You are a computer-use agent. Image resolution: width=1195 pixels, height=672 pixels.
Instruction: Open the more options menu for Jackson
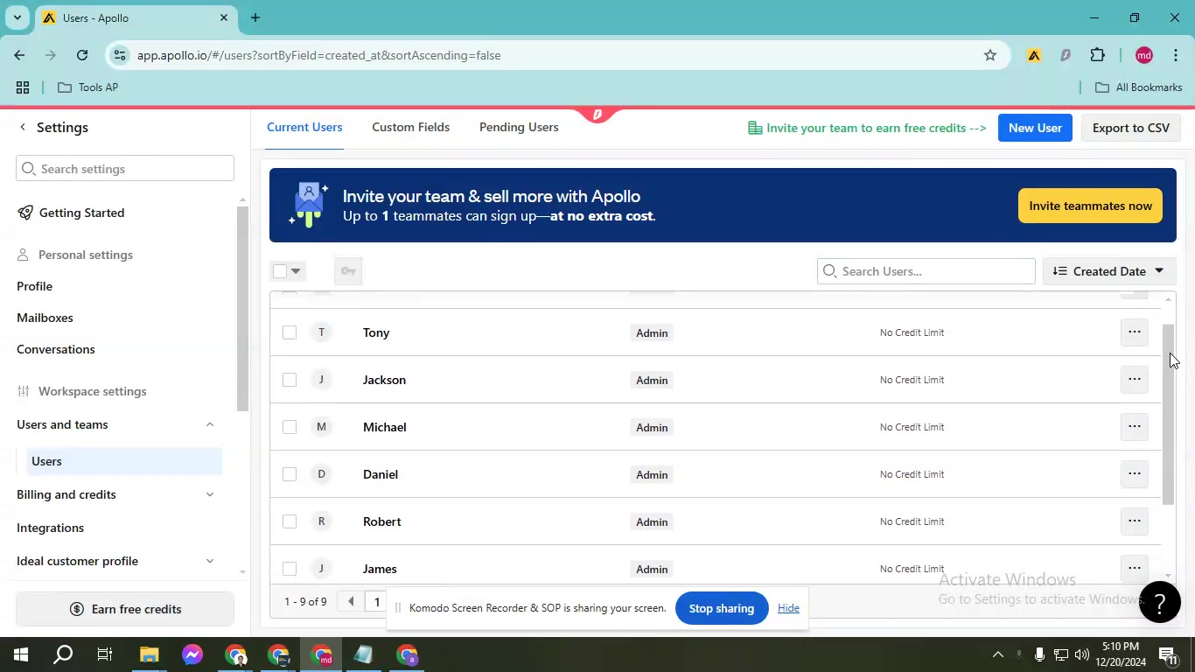1134,380
